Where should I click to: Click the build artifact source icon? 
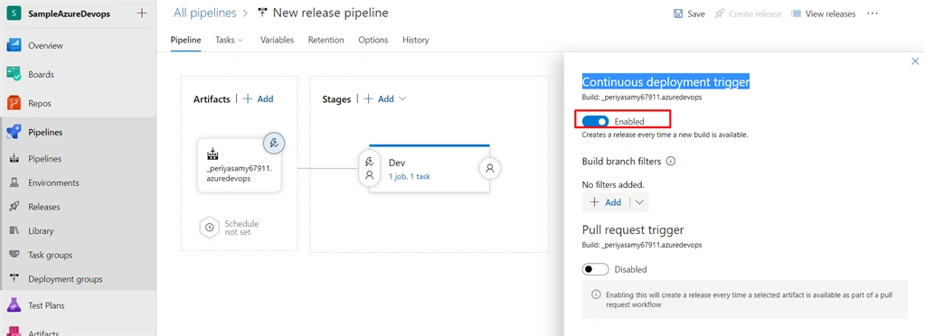point(213,154)
